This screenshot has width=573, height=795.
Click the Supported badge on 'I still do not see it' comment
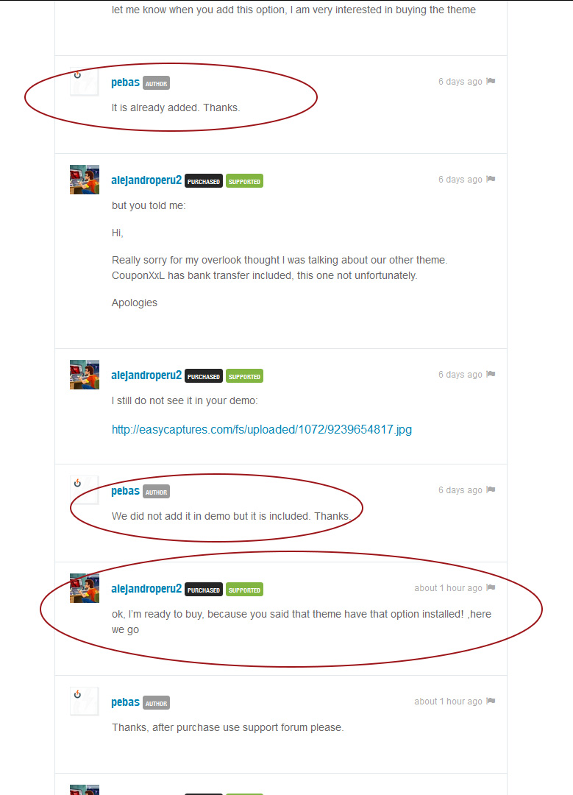tap(244, 376)
